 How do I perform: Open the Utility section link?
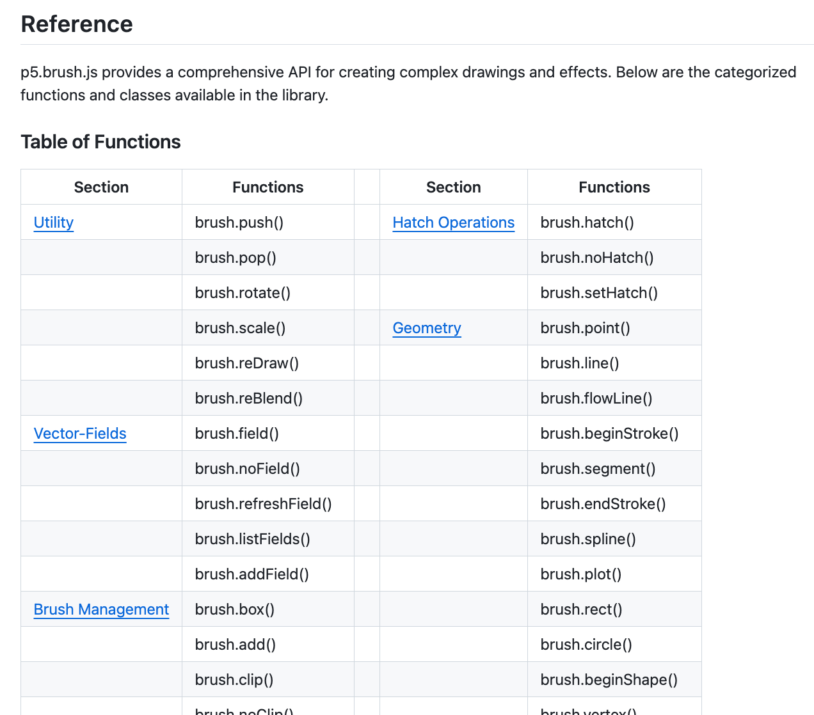click(54, 223)
